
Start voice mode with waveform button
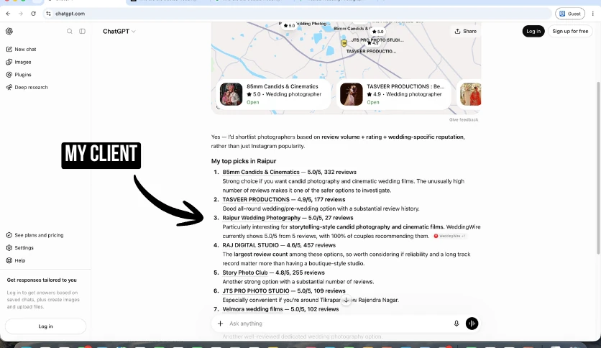tap(472, 324)
